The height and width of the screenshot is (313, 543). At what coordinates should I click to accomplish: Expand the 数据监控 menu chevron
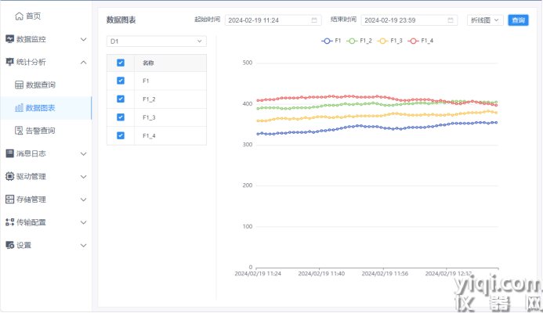[x=84, y=39]
